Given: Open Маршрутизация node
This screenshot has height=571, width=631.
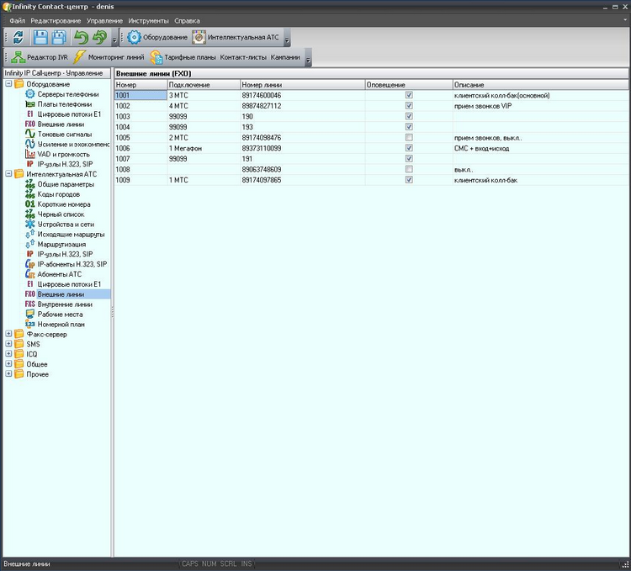Looking at the screenshot, I should pyautogui.click(x=61, y=244).
